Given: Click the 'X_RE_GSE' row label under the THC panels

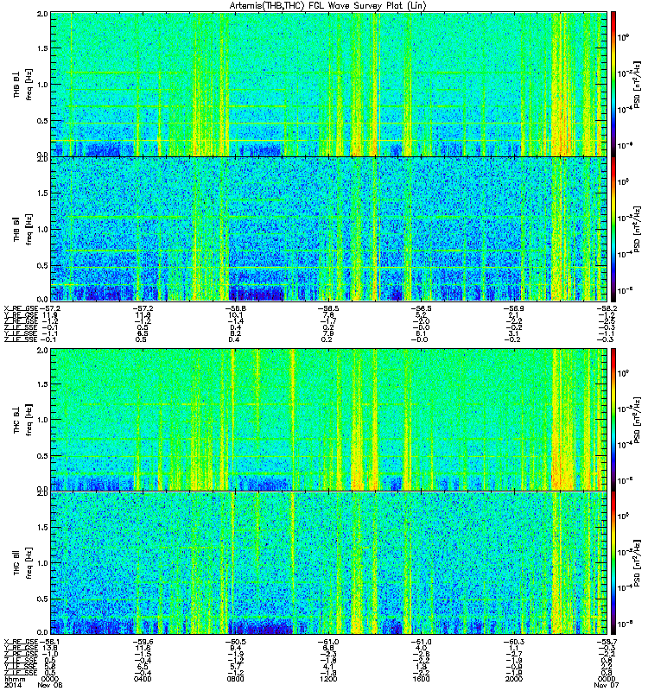Looking at the screenshot, I should pos(21,642).
